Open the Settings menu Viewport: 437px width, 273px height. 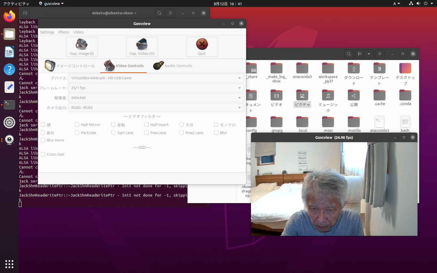[x=47, y=32]
